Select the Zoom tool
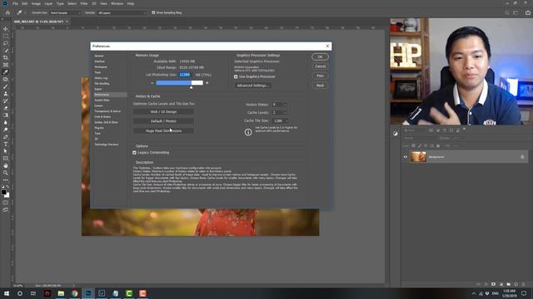 pyautogui.click(x=6, y=173)
